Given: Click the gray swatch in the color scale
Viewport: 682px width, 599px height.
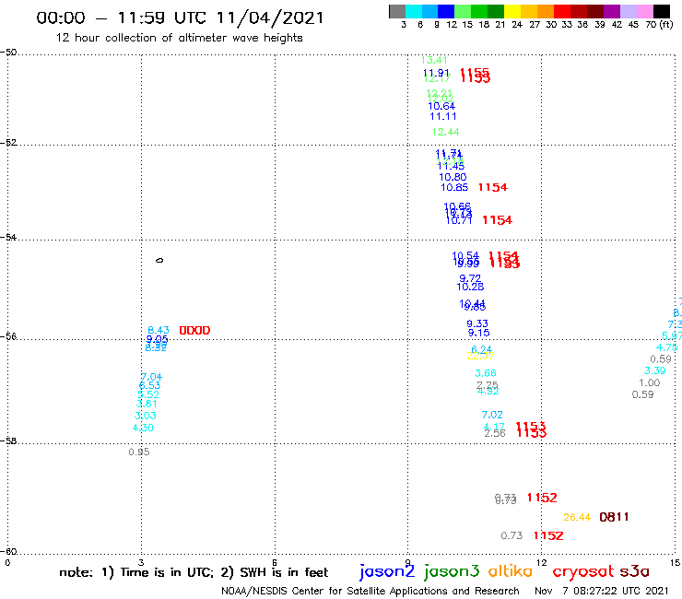Looking at the screenshot, I should pyautogui.click(x=397, y=11).
